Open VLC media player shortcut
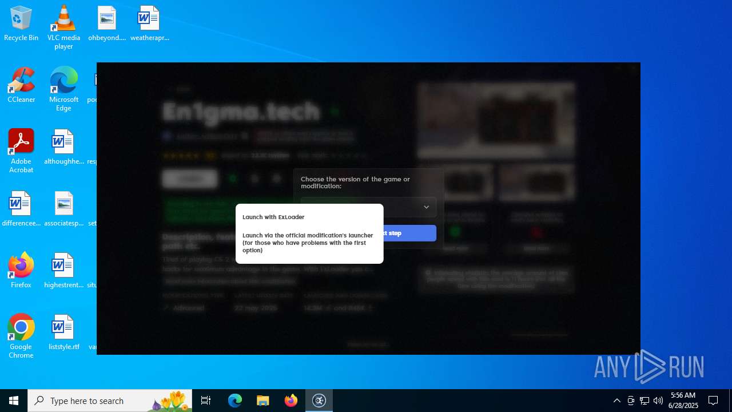This screenshot has width=732, height=412. pyautogui.click(x=63, y=27)
